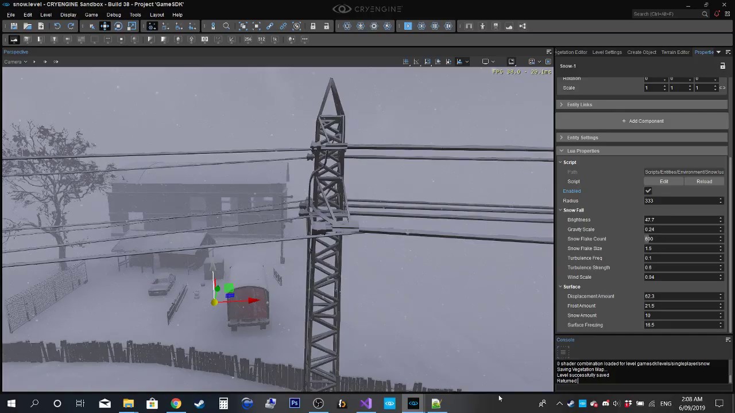This screenshot has width=735, height=413.
Task: Select the 1k resolution toolbar button
Action: coord(274,39)
